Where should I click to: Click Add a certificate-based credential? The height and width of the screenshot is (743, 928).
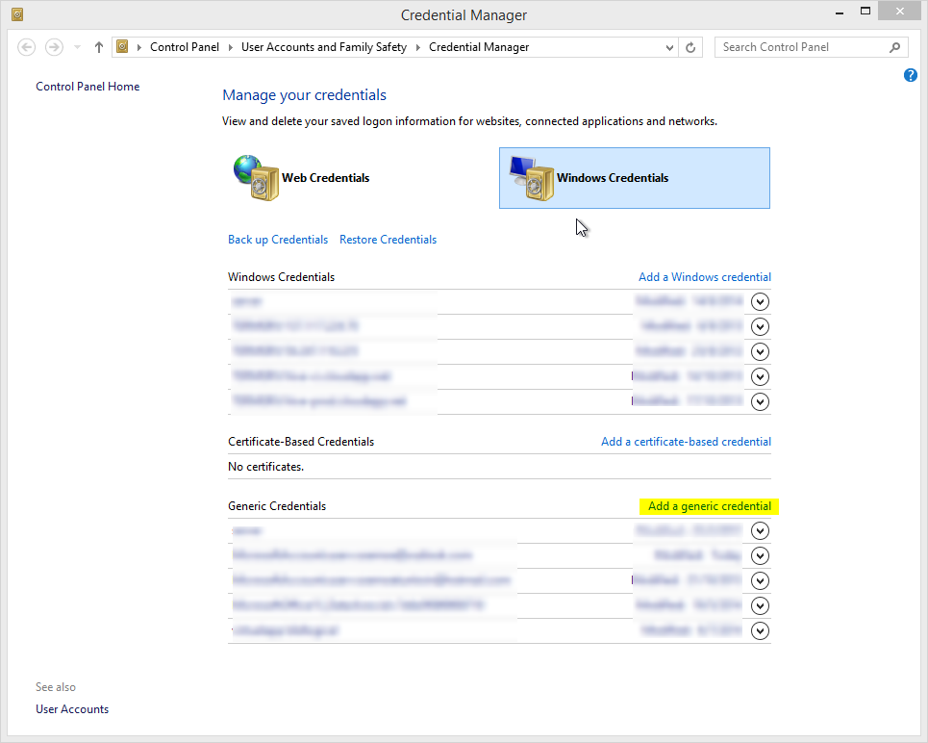686,442
